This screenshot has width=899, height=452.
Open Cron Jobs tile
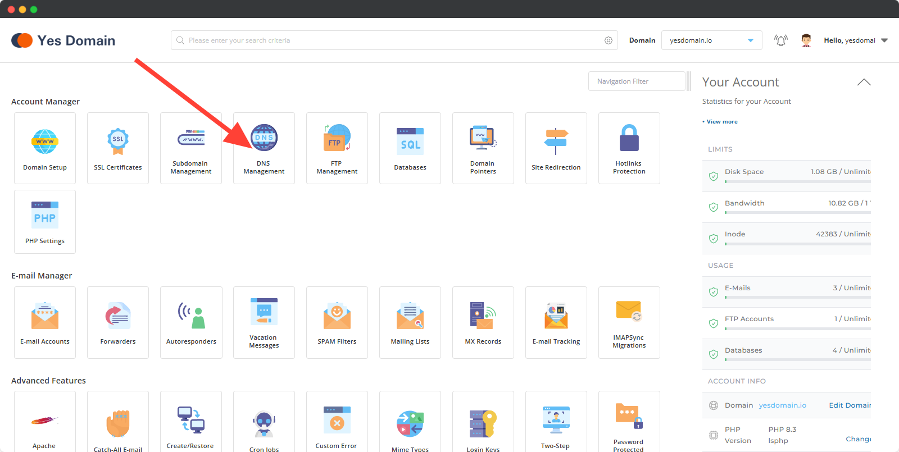click(x=264, y=422)
